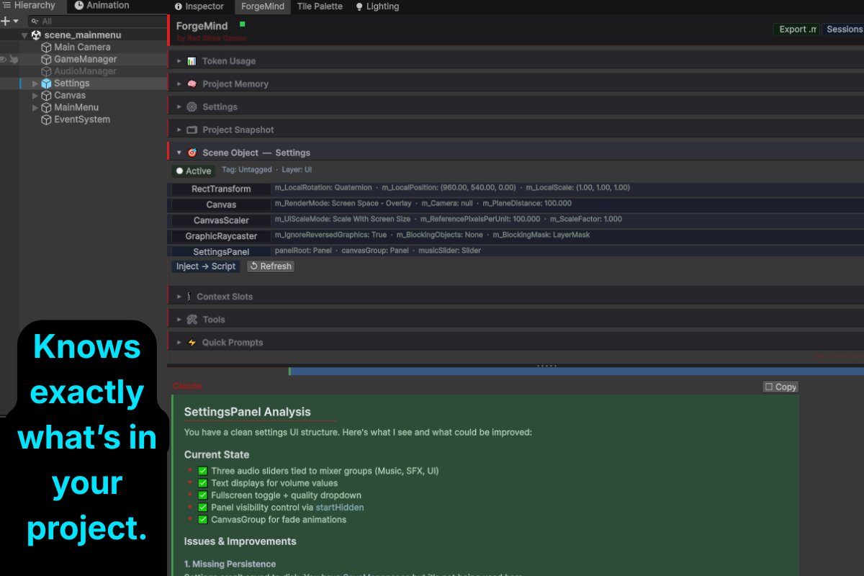Viewport: 864px width, 576px height.
Task: Click the Unity logo icon beside scene_mainmenu
Action: (x=36, y=35)
